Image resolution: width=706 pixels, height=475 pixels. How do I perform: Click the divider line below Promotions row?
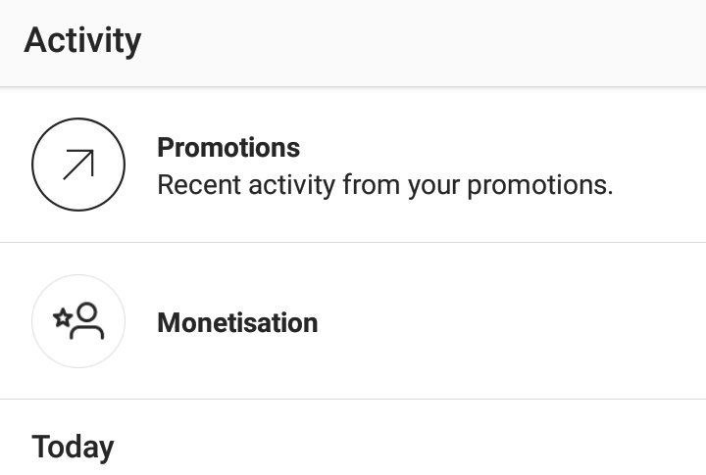(x=353, y=243)
